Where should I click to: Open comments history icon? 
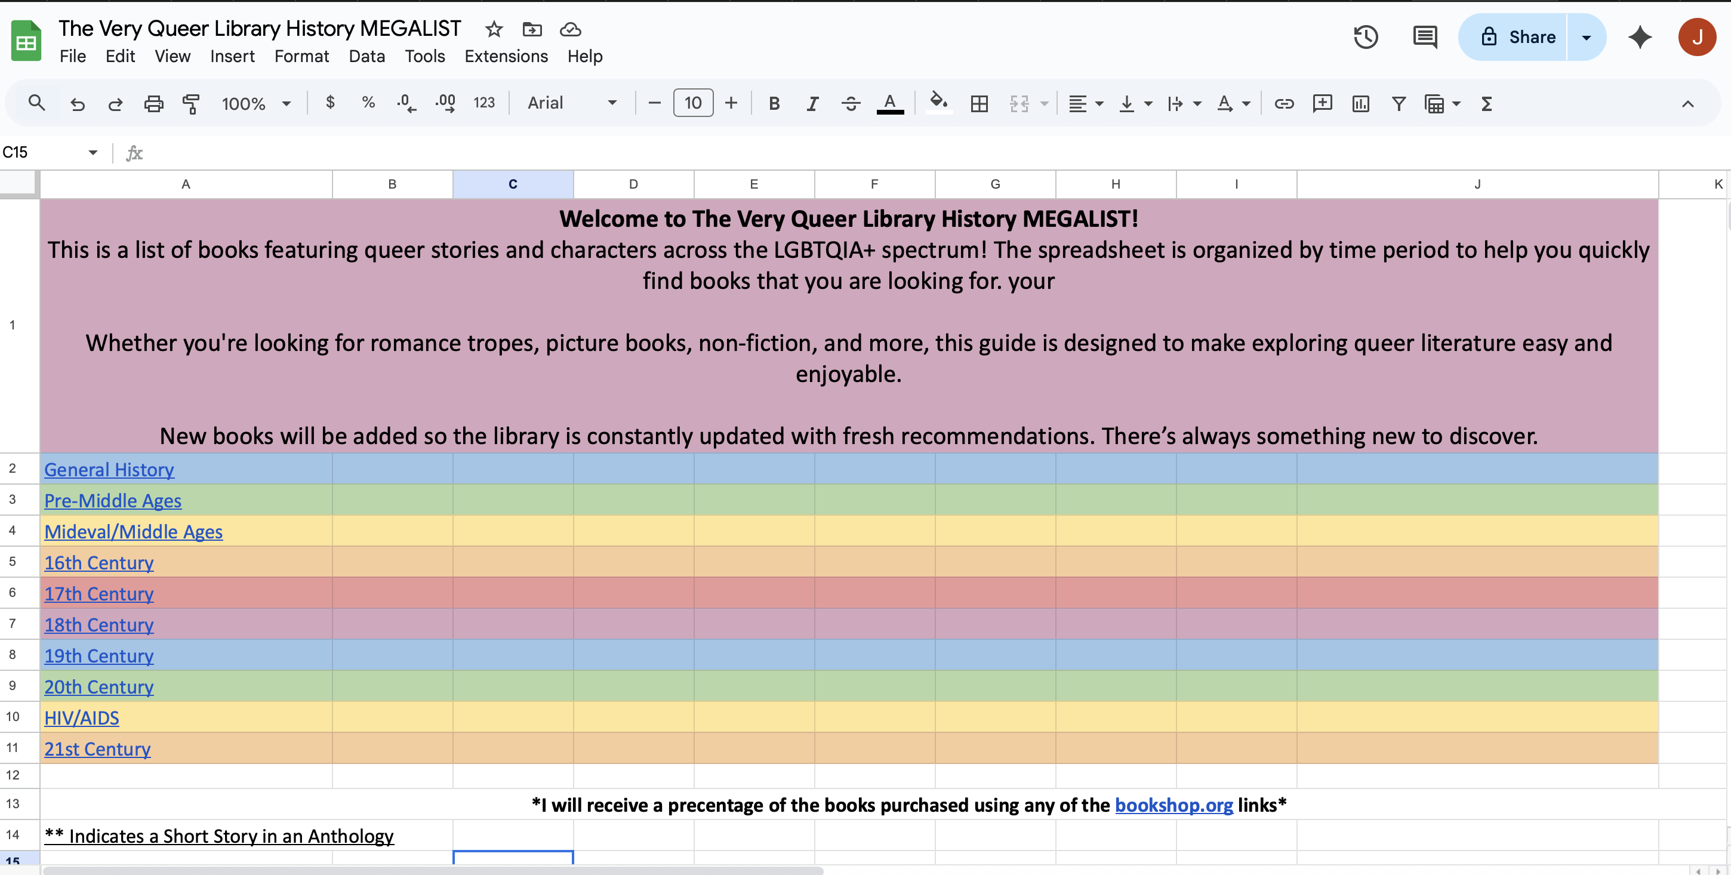pyautogui.click(x=1425, y=37)
